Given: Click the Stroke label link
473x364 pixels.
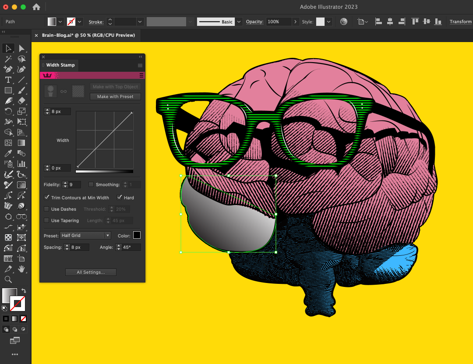Looking at the screenshot, I should [x=96, y=22].
